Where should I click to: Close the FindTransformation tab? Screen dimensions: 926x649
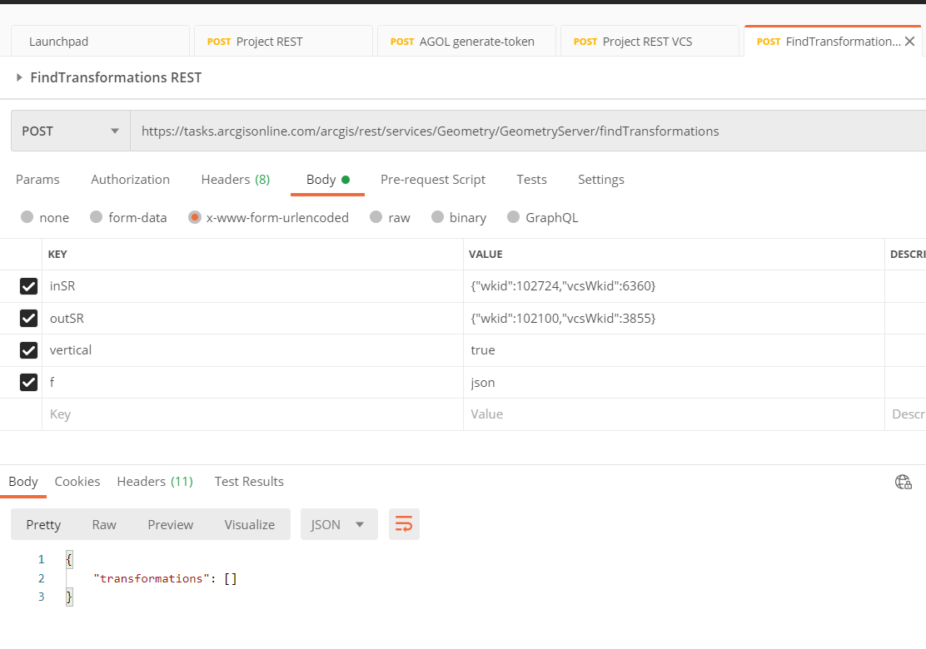coord(909,40)
